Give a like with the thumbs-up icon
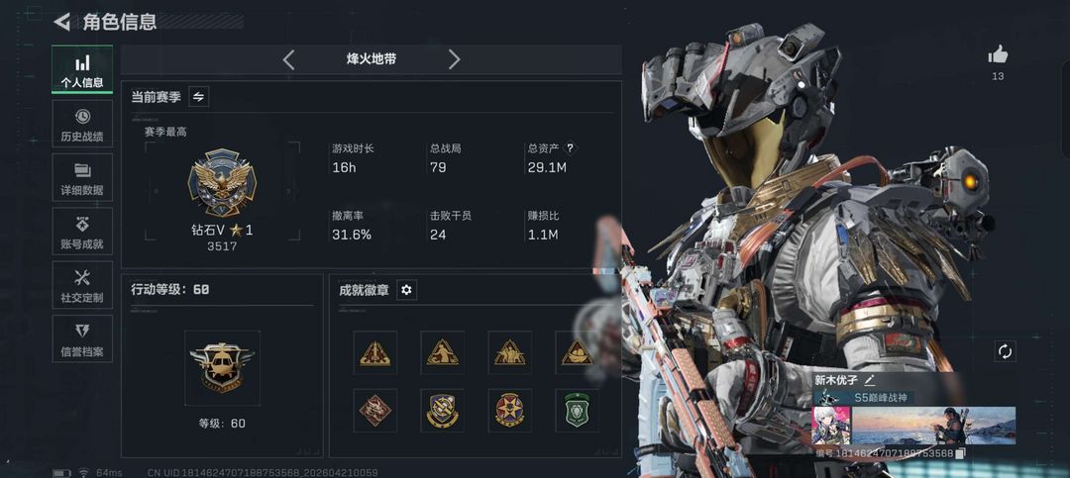The height and width of the screenshot is (478, 1070). point(998,54)
